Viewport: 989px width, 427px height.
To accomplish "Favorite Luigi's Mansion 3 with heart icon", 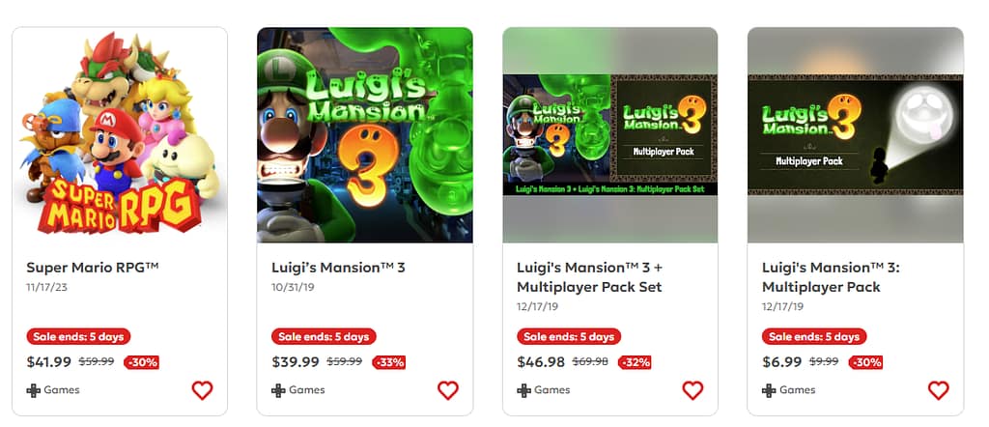I will coord(448,390).
